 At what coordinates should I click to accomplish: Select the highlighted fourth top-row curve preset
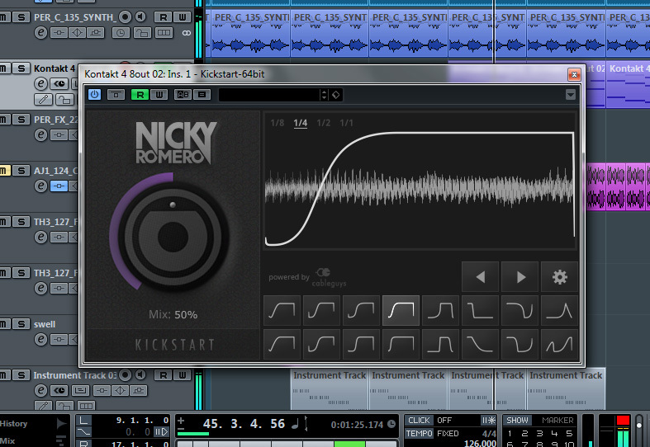pos(401,310)
